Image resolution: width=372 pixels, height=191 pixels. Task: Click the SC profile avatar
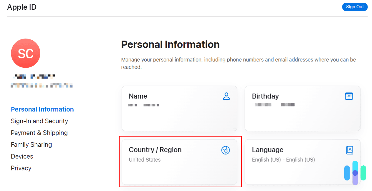26,53
